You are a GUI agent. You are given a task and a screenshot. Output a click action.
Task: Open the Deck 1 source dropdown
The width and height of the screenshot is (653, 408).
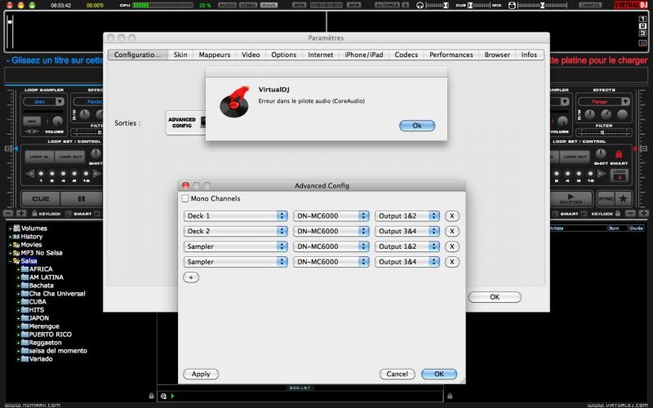pyautogui.click(x=235, y=215)
